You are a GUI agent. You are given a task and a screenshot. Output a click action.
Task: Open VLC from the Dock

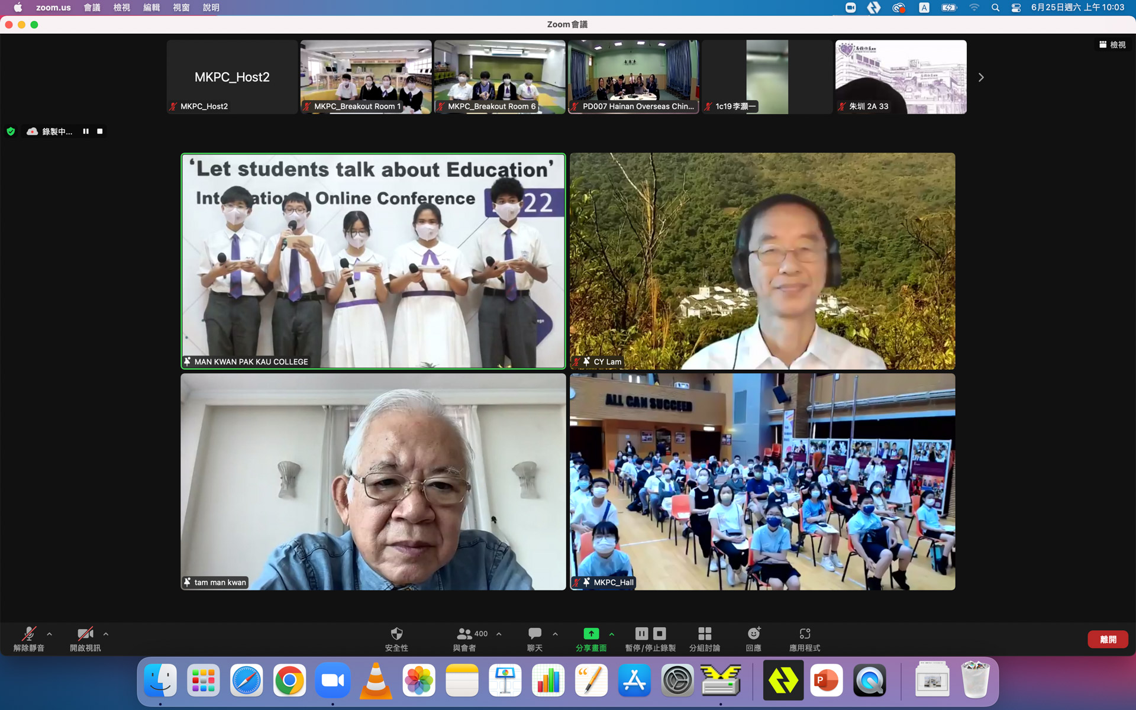tap(376, 680)
